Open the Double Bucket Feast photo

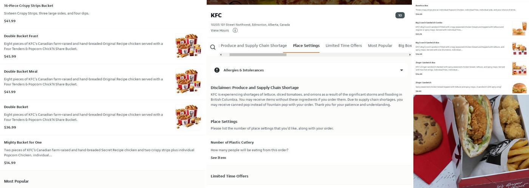click(x=188, y=46)
